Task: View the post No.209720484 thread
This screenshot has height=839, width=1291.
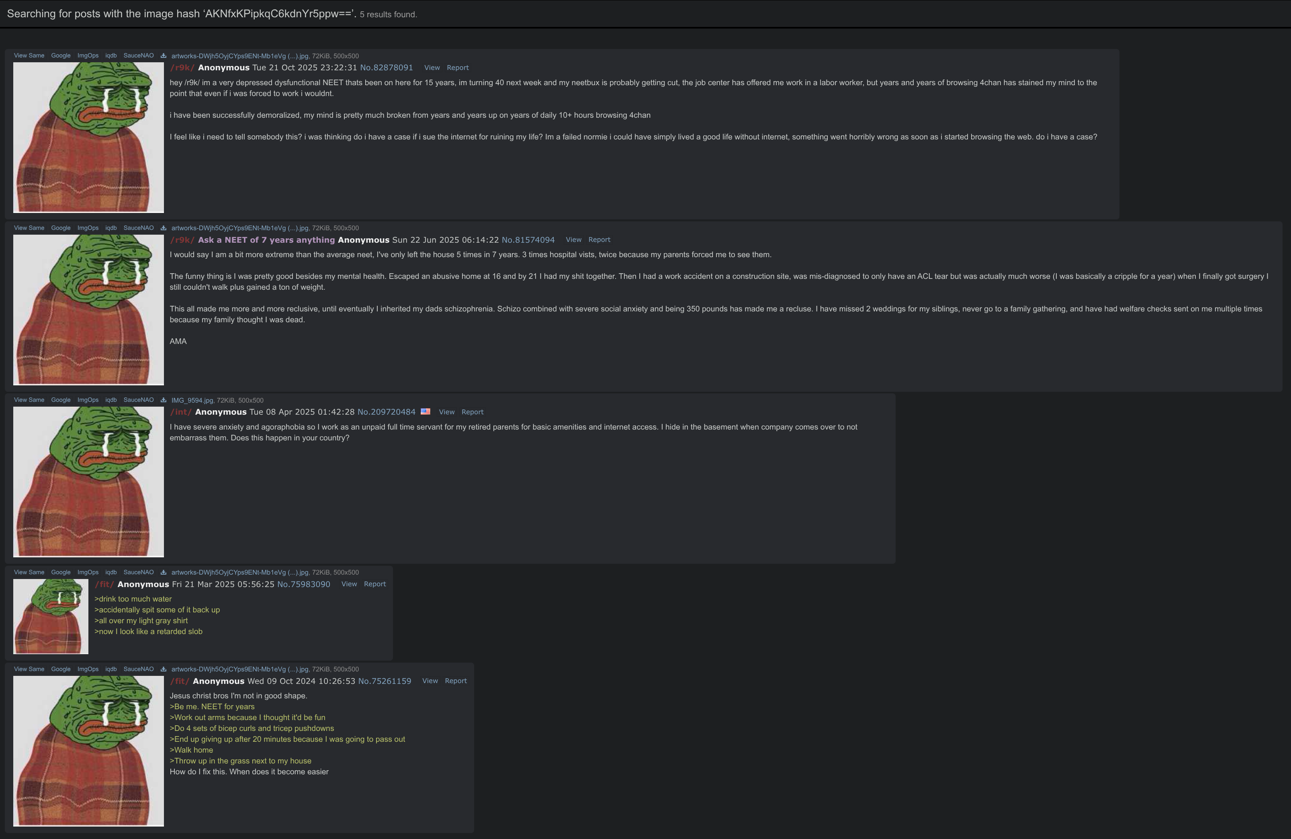Action: 446,412
